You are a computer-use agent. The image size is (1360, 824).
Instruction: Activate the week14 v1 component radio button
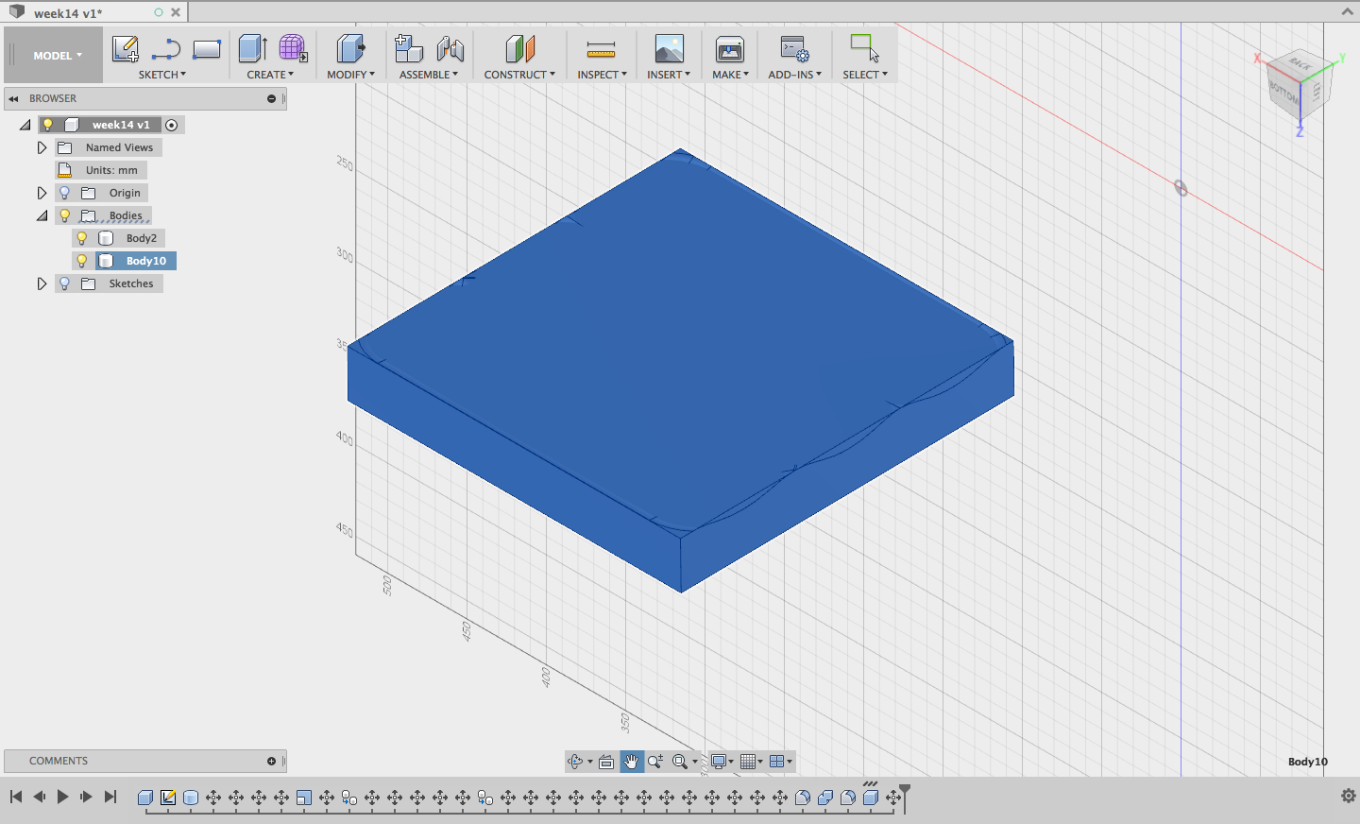coord(171,125)
